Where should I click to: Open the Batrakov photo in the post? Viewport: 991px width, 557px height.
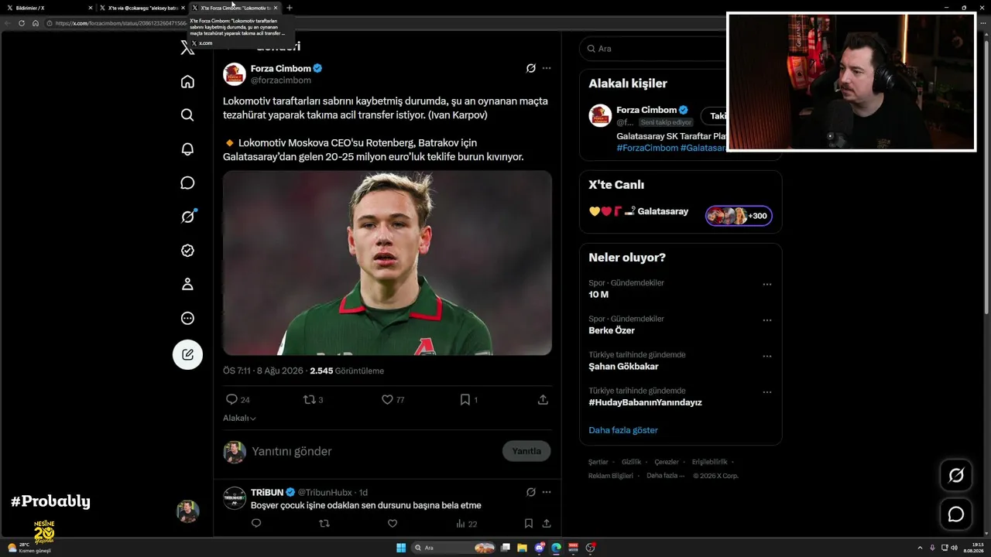(x=387, y=263)
